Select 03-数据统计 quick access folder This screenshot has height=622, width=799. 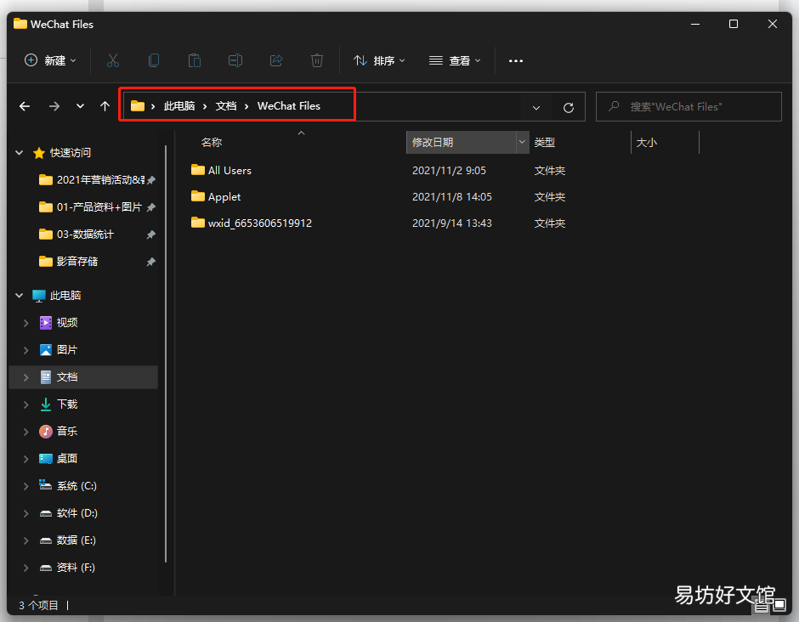pyautogui.click(x=77, y=235)
